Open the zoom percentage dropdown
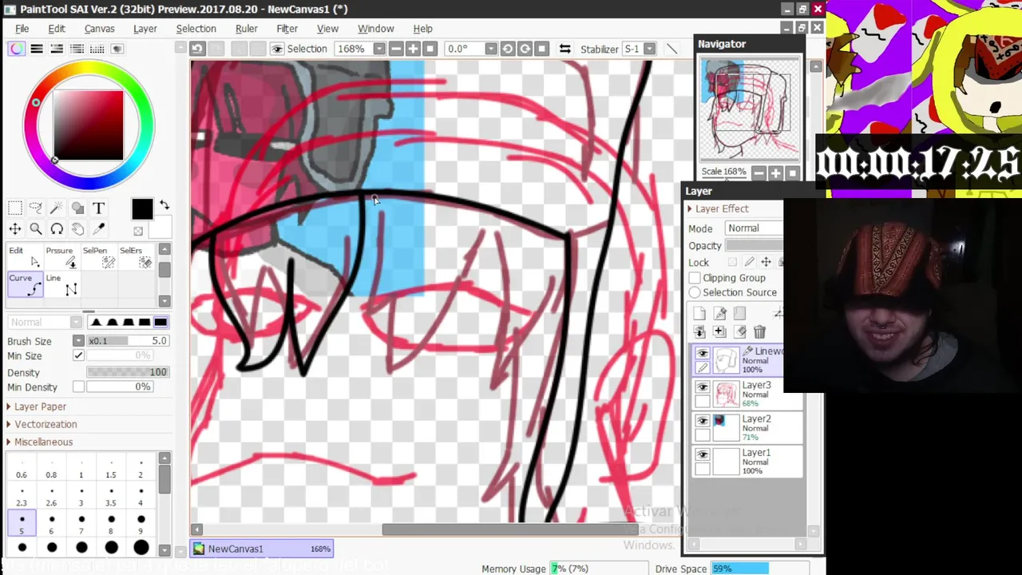 [x=379, y=49]
